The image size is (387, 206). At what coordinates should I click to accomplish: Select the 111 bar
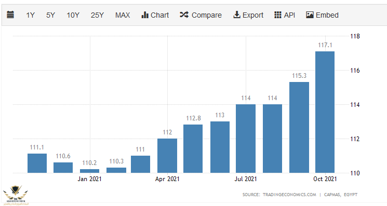click(140, 164)
